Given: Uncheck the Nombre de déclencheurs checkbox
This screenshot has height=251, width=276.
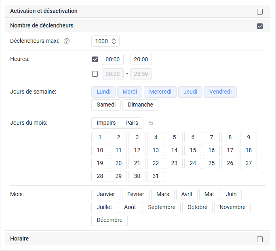Looking at the screenshot, I should tap(260, 26).
